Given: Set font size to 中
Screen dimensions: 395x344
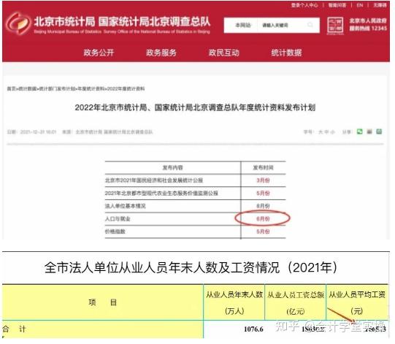Looking at the screenshot, I should [x=326, y=131].
